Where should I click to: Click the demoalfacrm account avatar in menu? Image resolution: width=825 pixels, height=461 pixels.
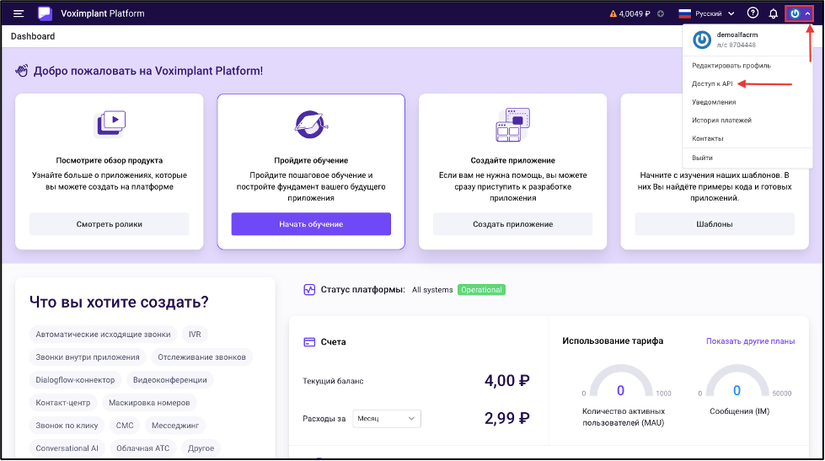[702, 40]
